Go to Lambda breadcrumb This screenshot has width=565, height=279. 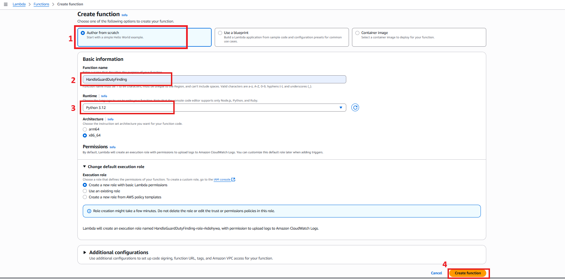pyautogui.click(x=19, y=4)
